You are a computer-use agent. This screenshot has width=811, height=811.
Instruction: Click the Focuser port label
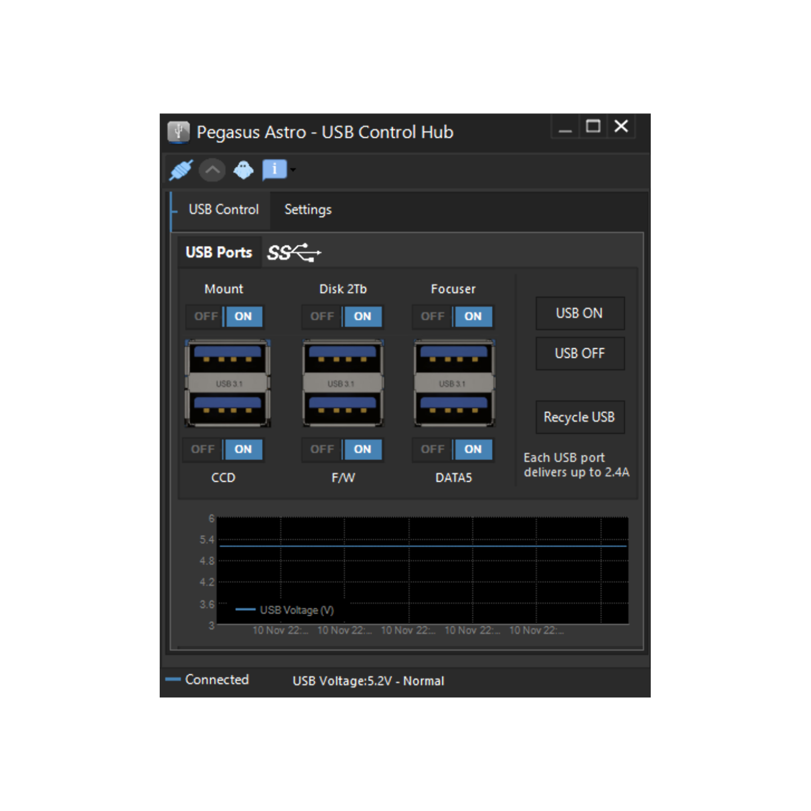453,289
